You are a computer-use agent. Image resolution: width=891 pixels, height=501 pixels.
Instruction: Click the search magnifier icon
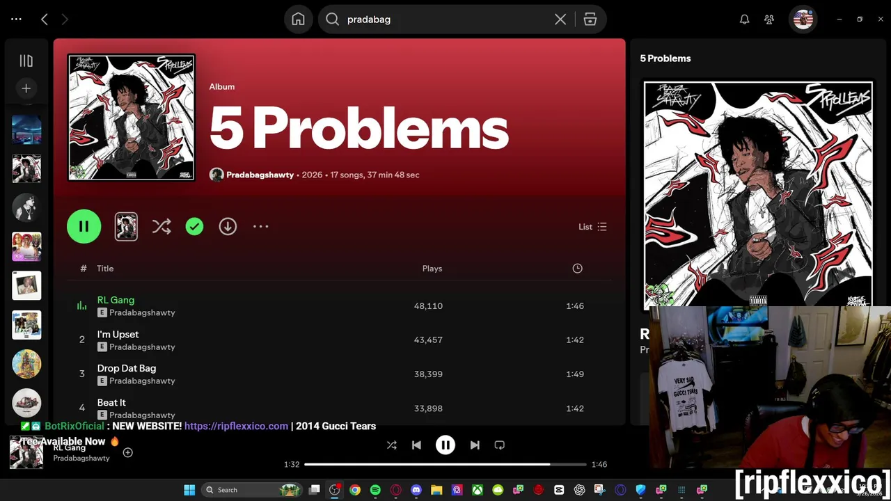point(332,19)
